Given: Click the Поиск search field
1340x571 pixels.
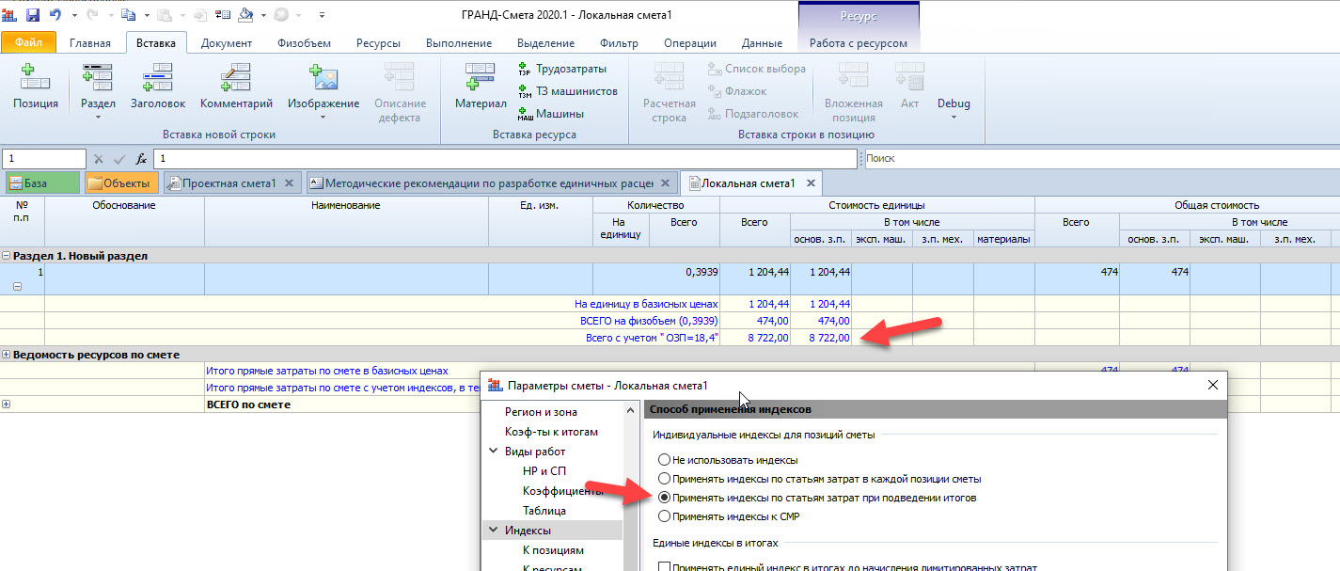Looking at the screenshot, I should click(1100, 159).
